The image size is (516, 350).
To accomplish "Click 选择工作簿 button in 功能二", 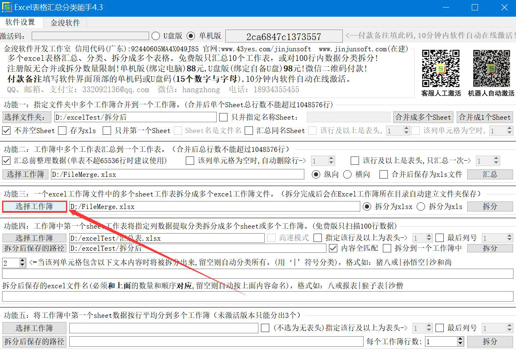I will click(x=25, y=174).
